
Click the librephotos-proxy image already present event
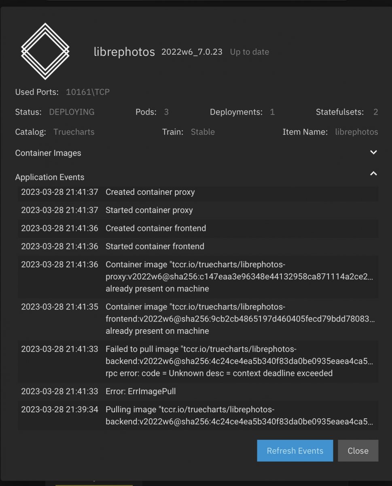pos(198,277)
